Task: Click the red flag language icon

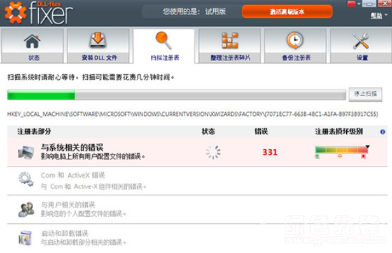Action: click(351, 4)
